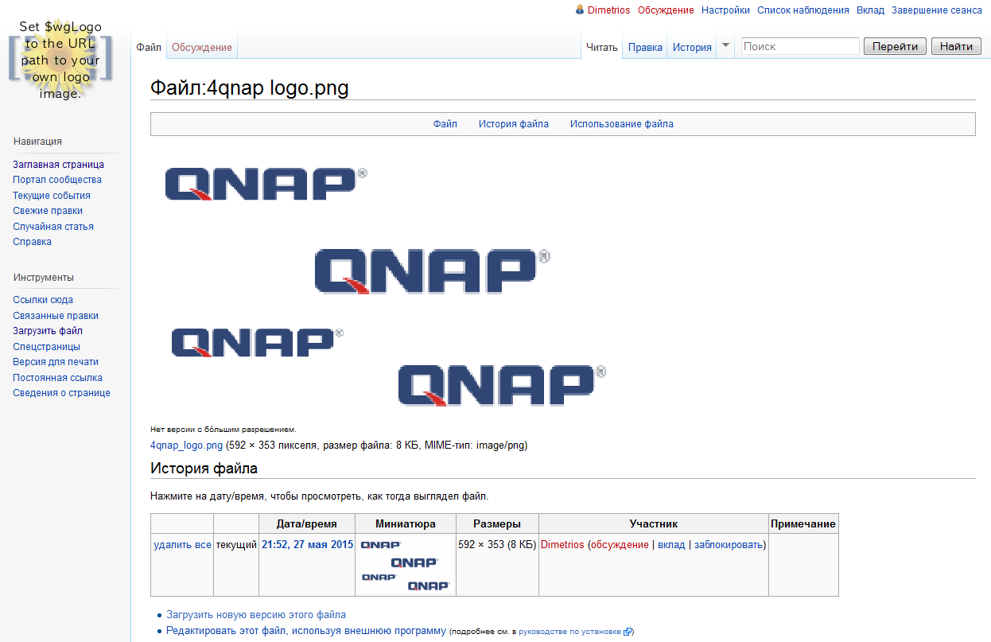Viewport: 991px width, 642px height.
Task: Open обсуждение link in Участник column
Action: click(619, 545)
